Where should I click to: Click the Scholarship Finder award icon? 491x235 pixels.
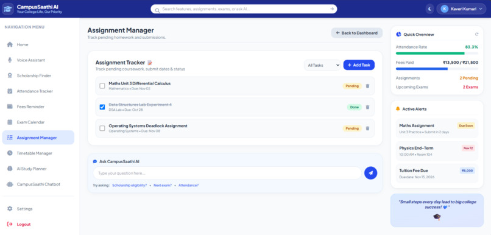[x=10, y=75]
